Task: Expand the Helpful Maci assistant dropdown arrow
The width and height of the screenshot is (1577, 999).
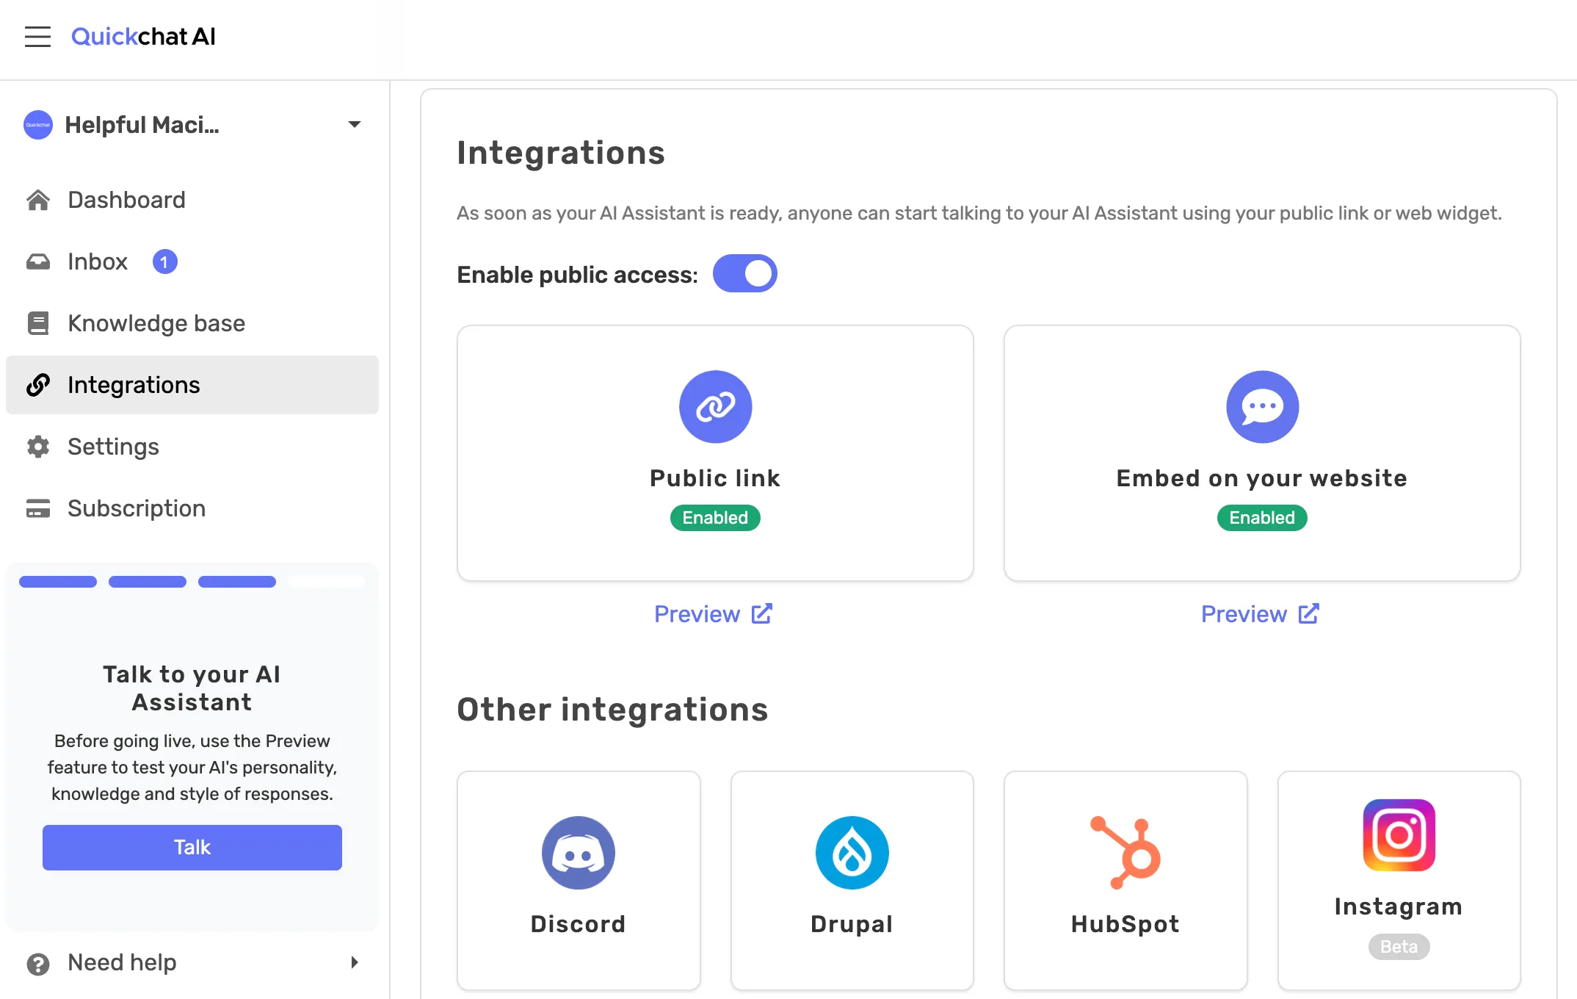Action: click(355, 124)
